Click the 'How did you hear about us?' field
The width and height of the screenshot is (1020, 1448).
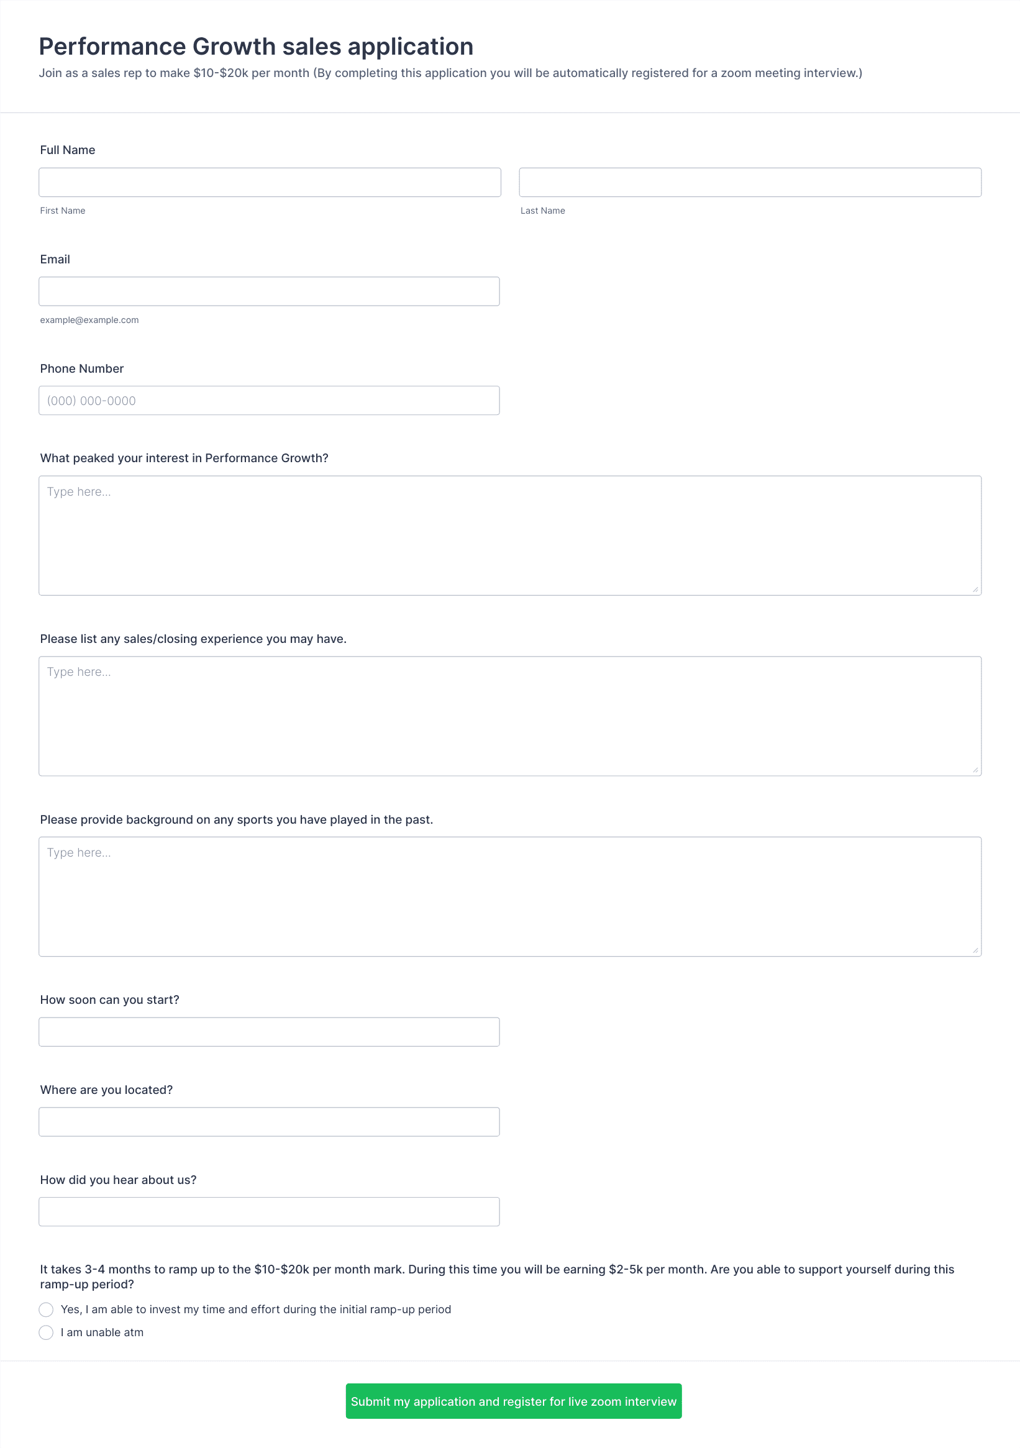pyautogui.click(x=270, y=1211)
